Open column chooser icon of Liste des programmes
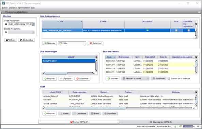Screen dimensions: 202x129 pyautogui.click(x=196, y=24)
